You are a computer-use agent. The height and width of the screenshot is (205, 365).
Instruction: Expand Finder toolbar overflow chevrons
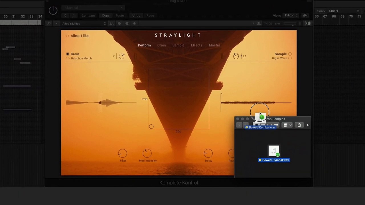click(308, 125)
